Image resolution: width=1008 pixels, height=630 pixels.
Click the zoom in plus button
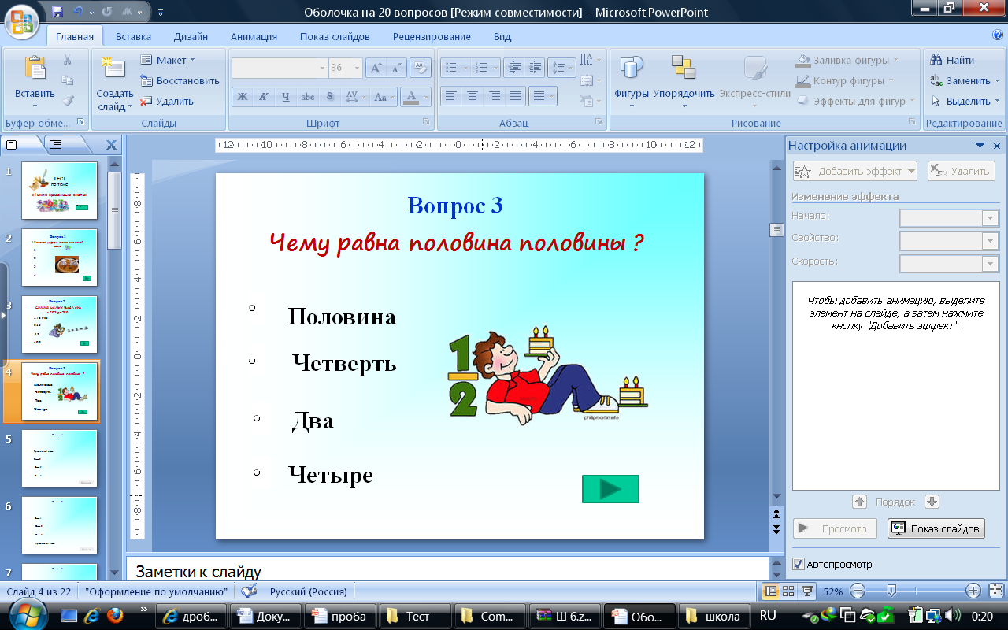(x=973, y=591)
